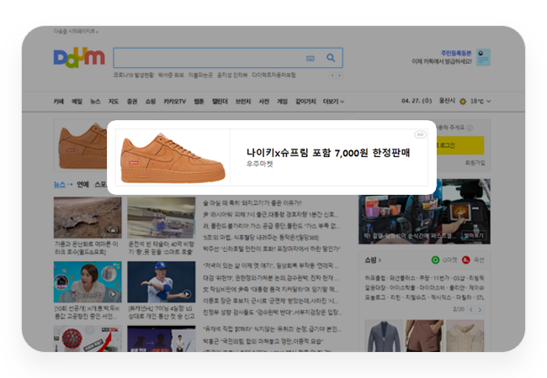Open the 게임 menu item
This screenshot has width=547, height=378.
tap(282, 102)
